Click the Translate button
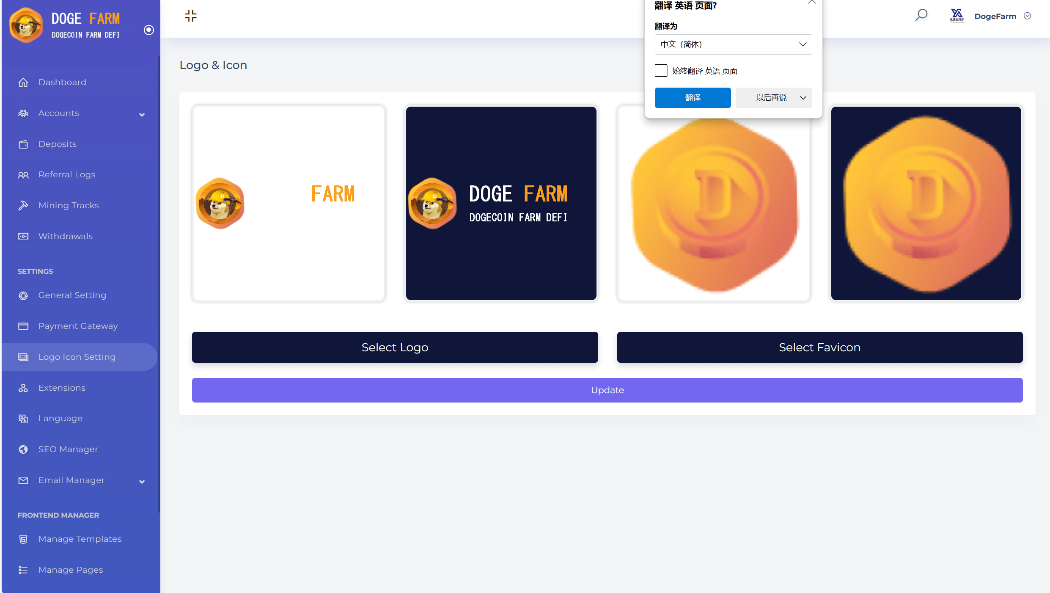Viewport: 1050px width, 593px height. 692,97
